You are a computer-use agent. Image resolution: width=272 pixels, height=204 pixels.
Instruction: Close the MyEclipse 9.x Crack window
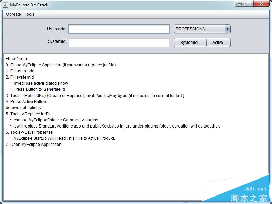pos(261,4)
